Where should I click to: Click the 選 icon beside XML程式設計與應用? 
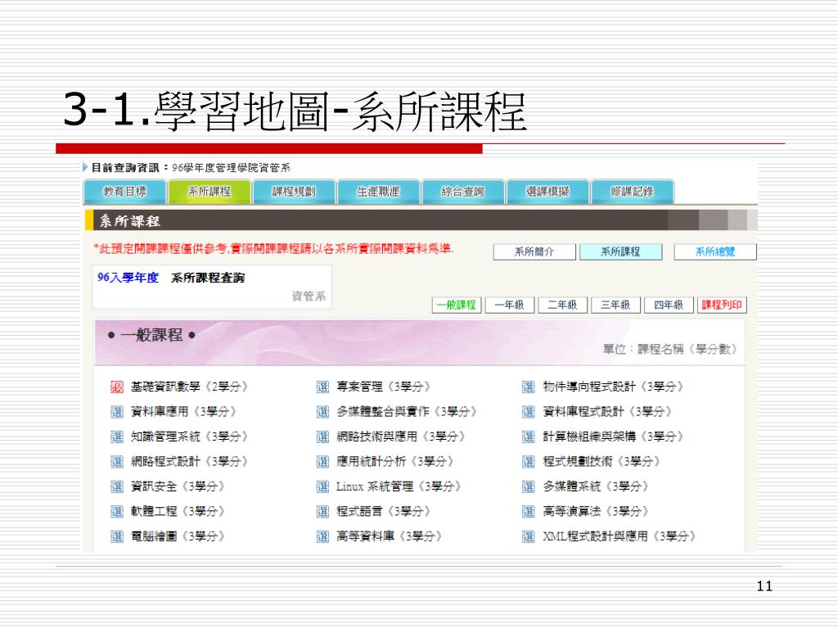tap(529, 536)
